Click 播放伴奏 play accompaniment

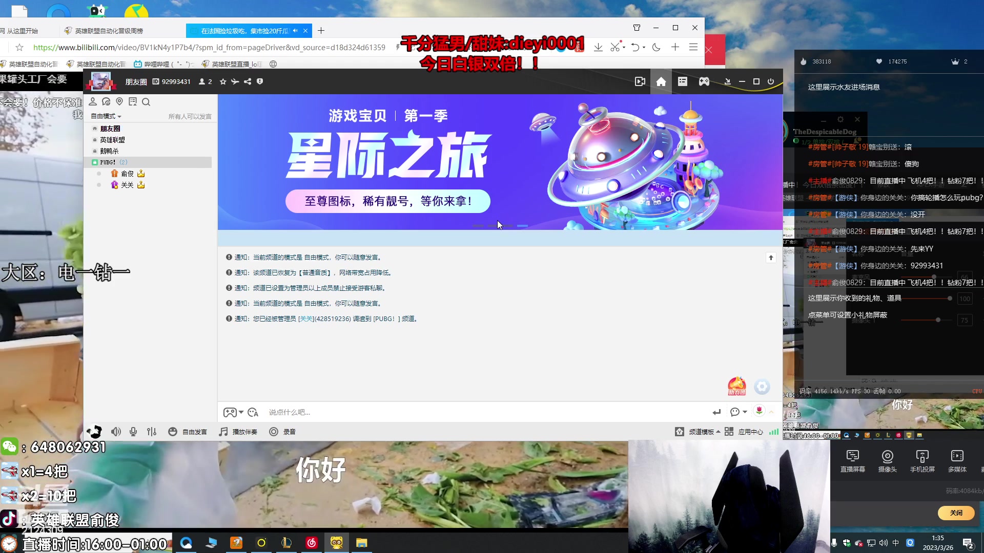coord(238,432)
